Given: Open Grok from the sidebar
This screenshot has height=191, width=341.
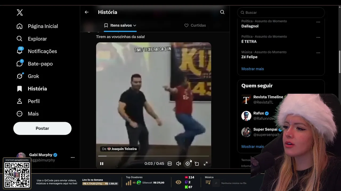Looking at the screenshot, I should (28, 76).
